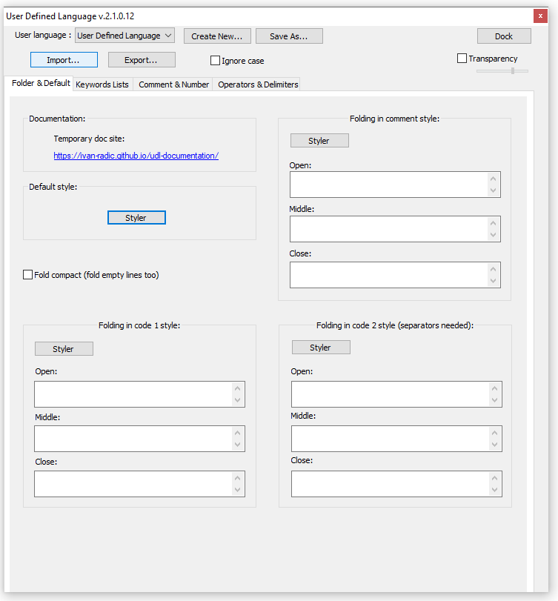Click the Close field in code 2 folding

pos(390,483)
